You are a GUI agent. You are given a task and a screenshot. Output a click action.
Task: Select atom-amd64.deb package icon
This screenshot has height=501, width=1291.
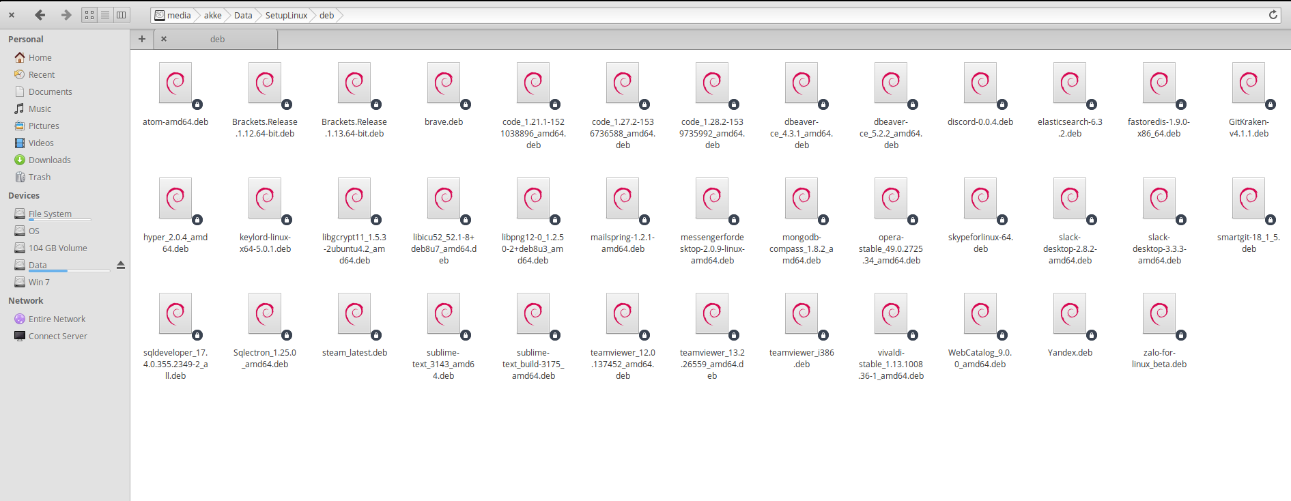(x=175, y=84)
